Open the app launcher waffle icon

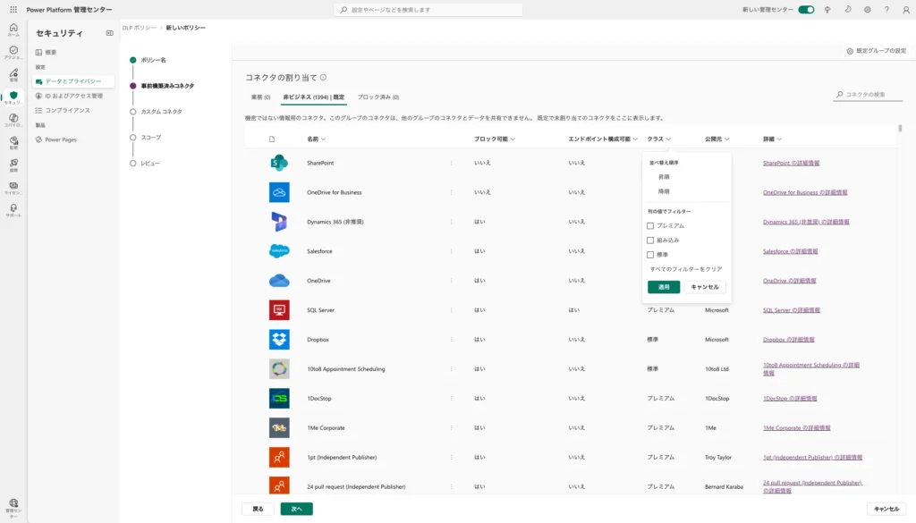click(13, 9)
